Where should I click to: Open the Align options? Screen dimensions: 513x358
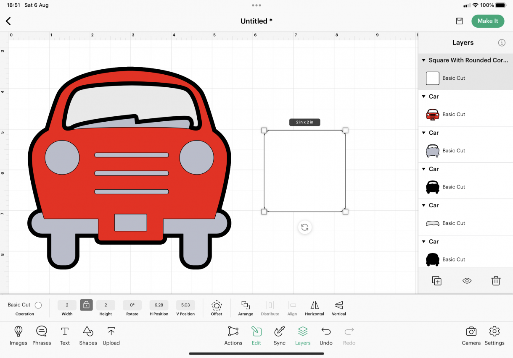click(x=292, y=308)
